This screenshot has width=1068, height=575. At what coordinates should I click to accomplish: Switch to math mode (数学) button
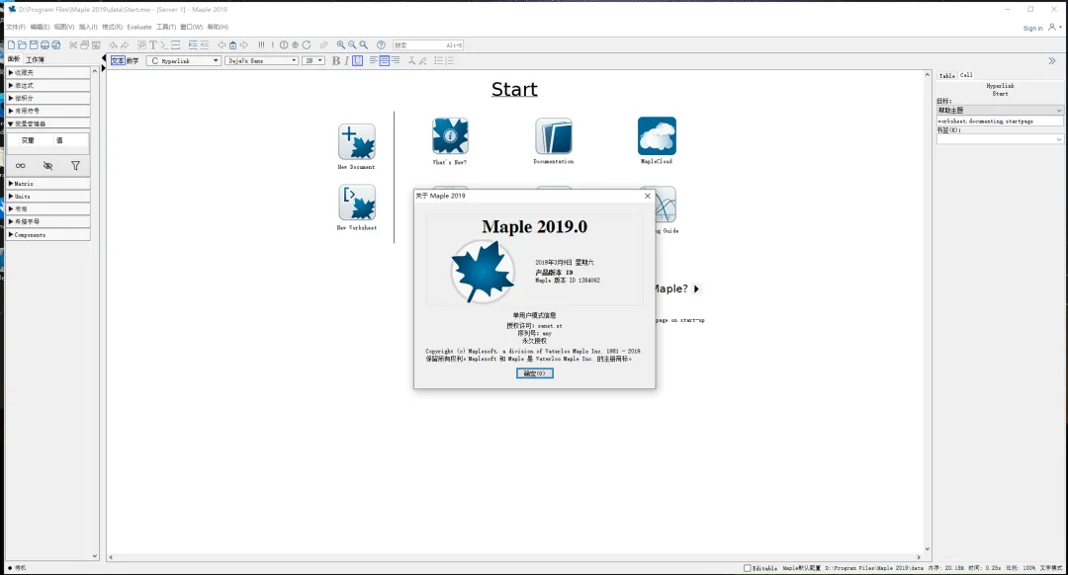133,60
